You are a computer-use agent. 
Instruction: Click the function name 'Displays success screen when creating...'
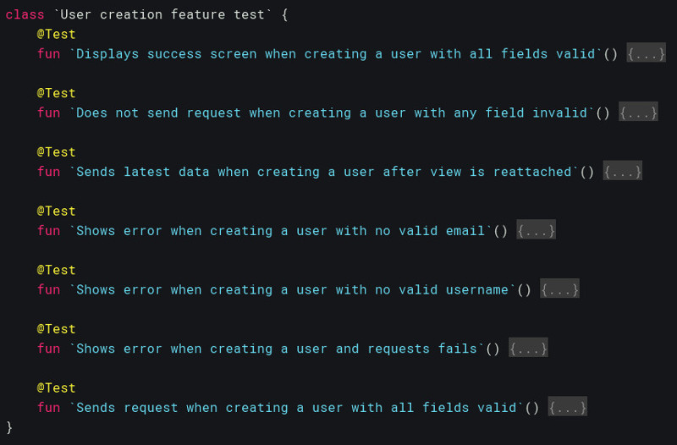click(x=335, y=54)
